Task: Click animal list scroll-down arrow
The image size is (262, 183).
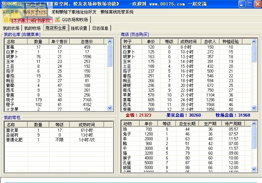Action: [254, 169]
